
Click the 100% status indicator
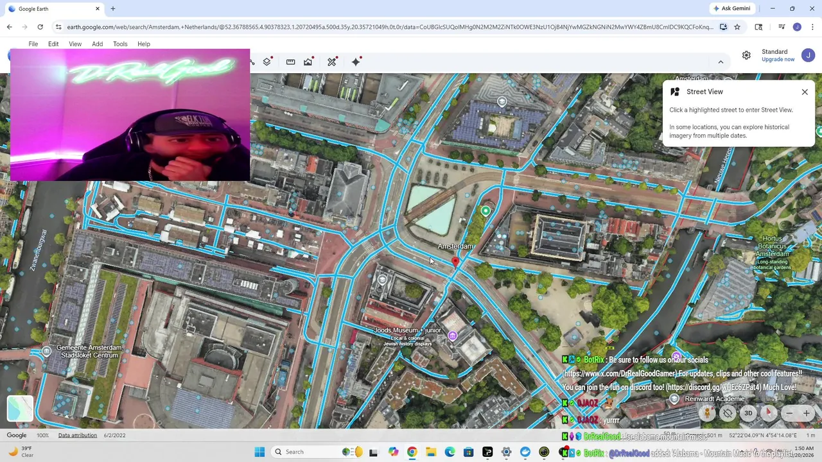42,435
